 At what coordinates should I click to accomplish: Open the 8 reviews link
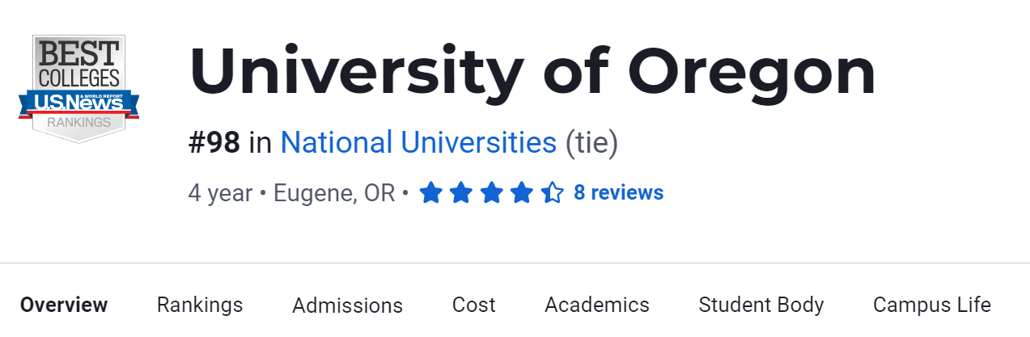point(618,193)
